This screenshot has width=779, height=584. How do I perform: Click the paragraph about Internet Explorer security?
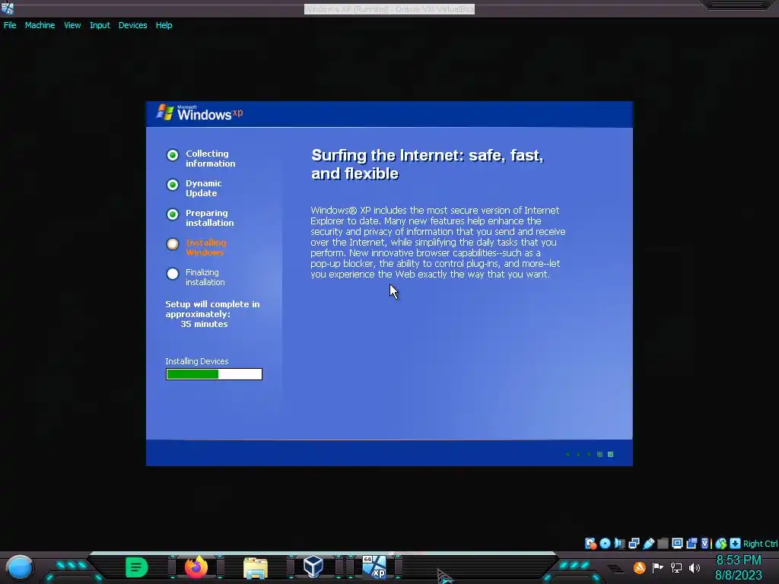pyautogui.click(x=437, y=243)
